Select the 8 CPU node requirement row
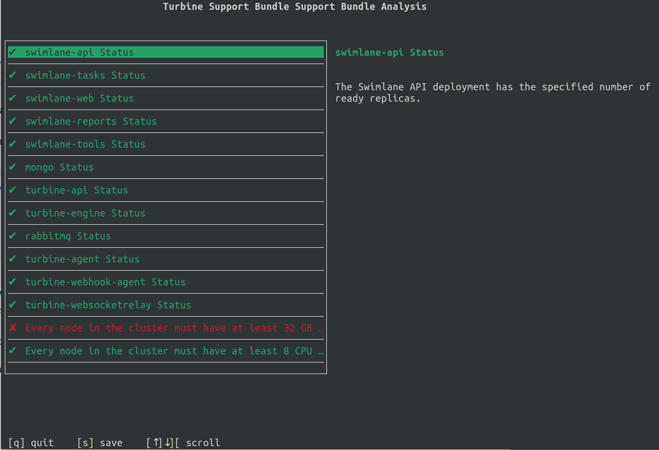The width and height of the screenshot is (659, 450). tap(166, 351)
